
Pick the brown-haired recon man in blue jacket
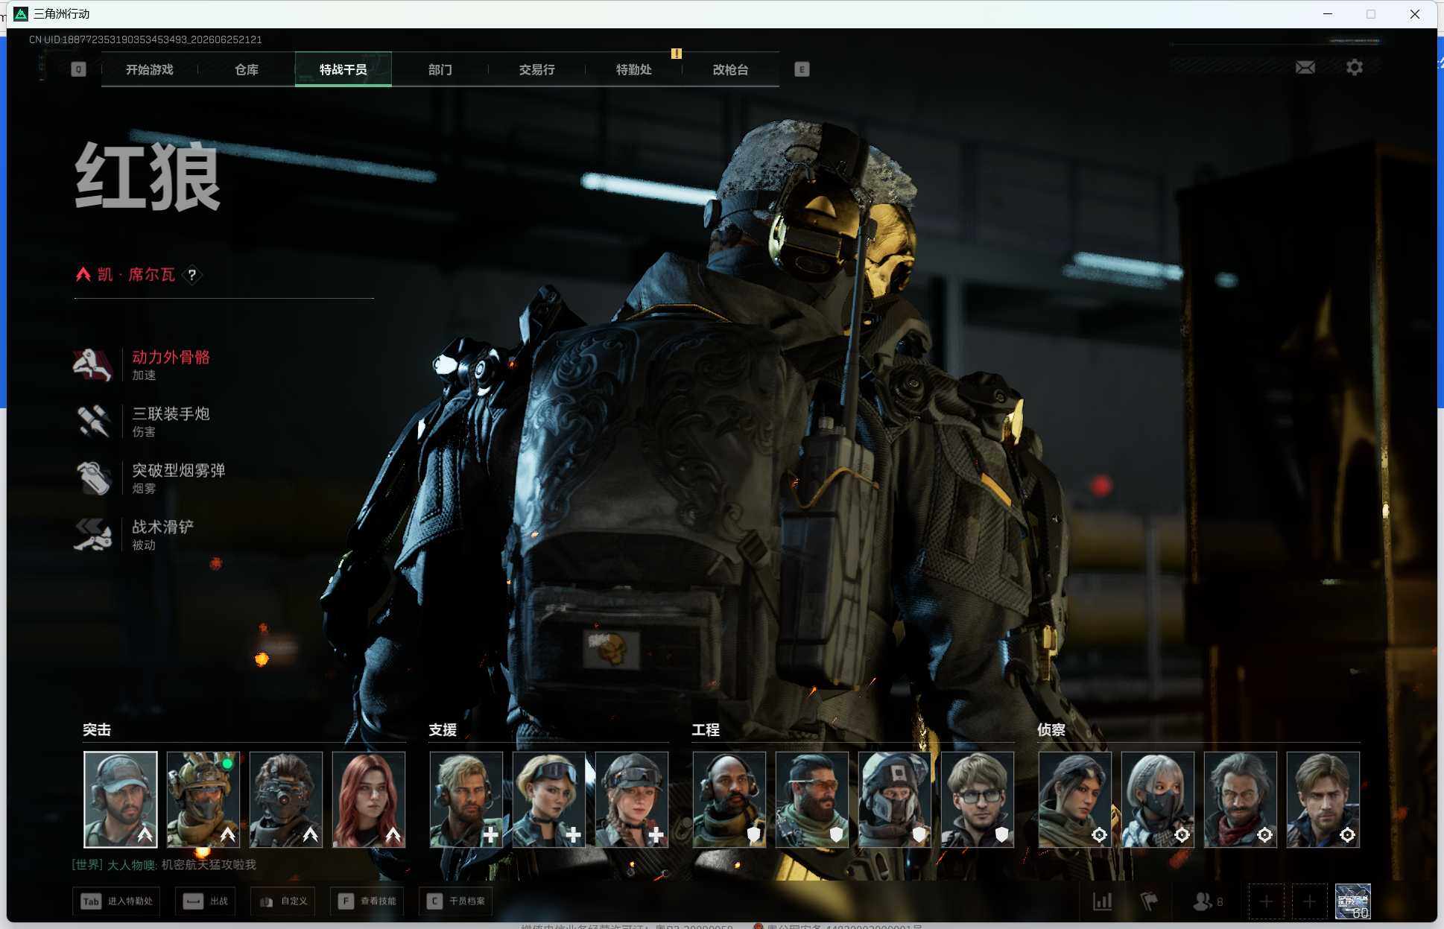[1323, 799]
